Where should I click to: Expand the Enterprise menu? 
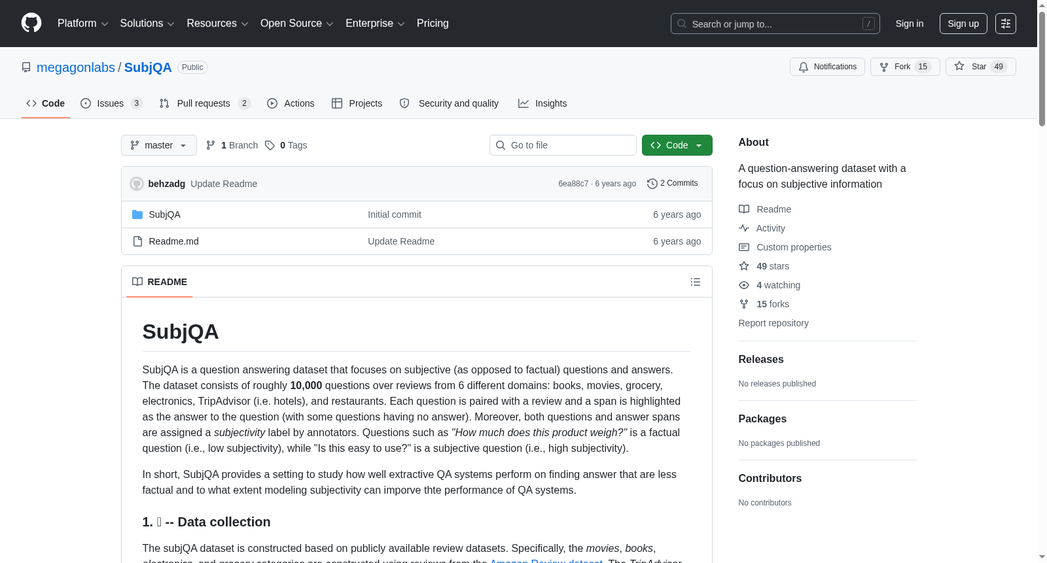[375, 24]
